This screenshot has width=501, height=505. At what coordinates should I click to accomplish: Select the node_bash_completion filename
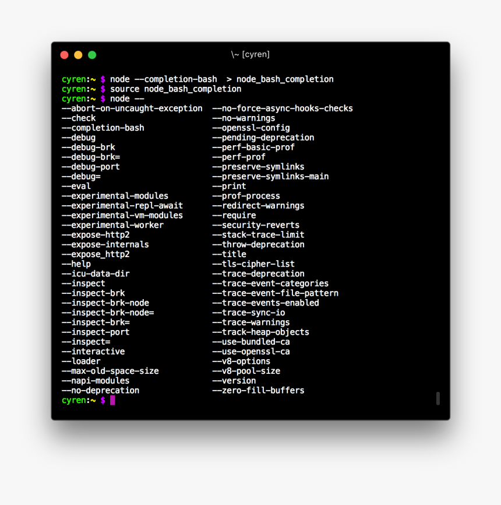285,79
